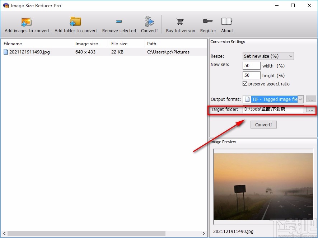The width and height of the screenshot is (318, 238).
Task: Click Add folder to convert icon
Action: (76, 22)
